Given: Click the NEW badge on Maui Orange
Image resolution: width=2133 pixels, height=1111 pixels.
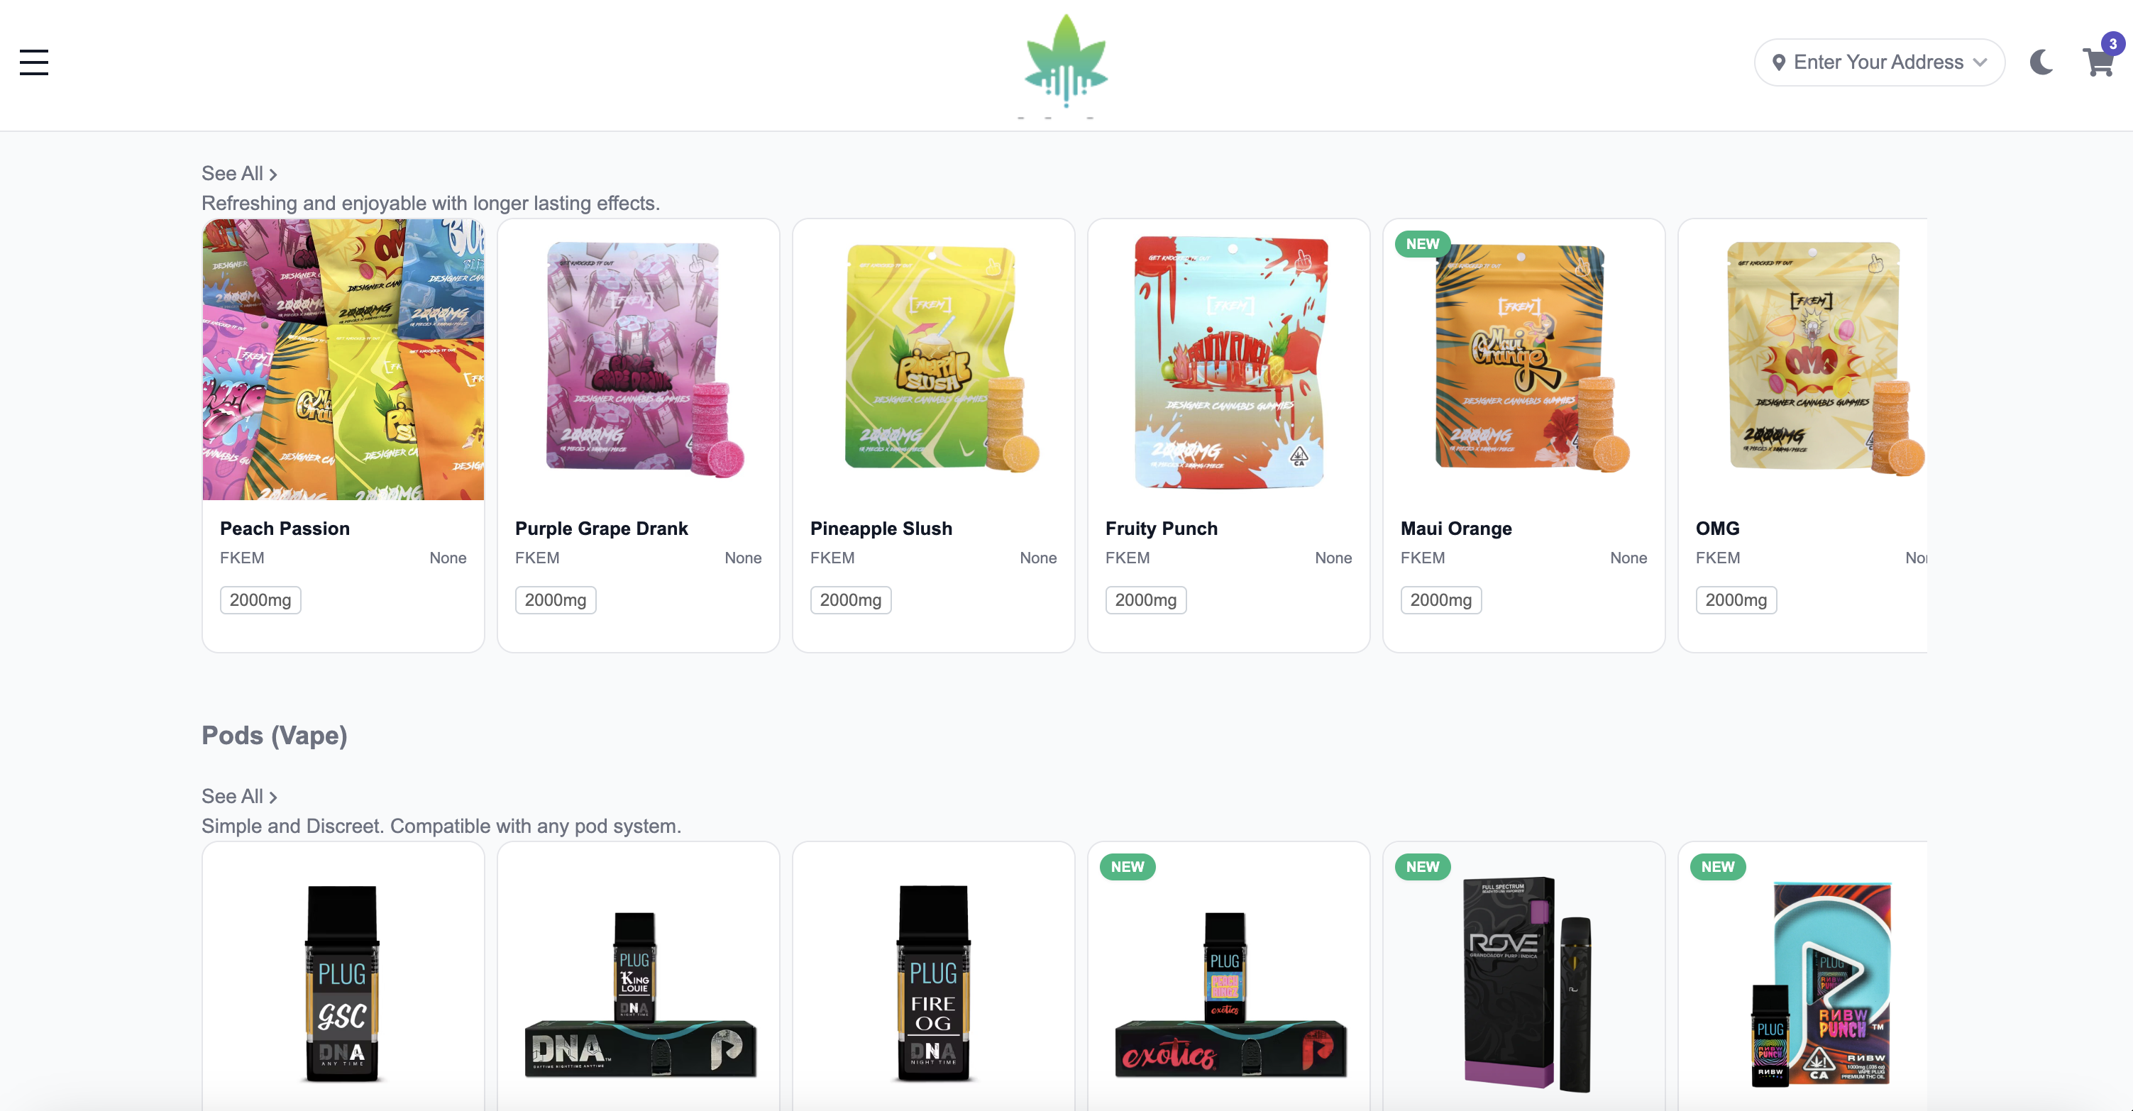Looking at the screenshot, I should 1423,244.
